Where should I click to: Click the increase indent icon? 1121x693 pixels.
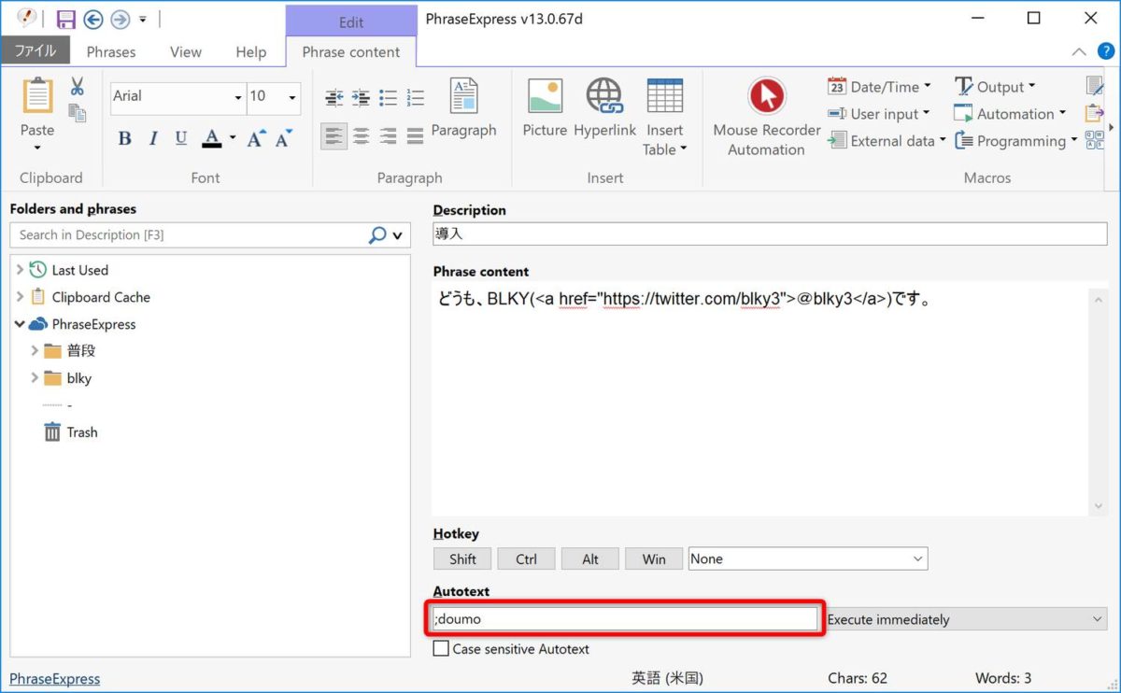click(361, 97)
